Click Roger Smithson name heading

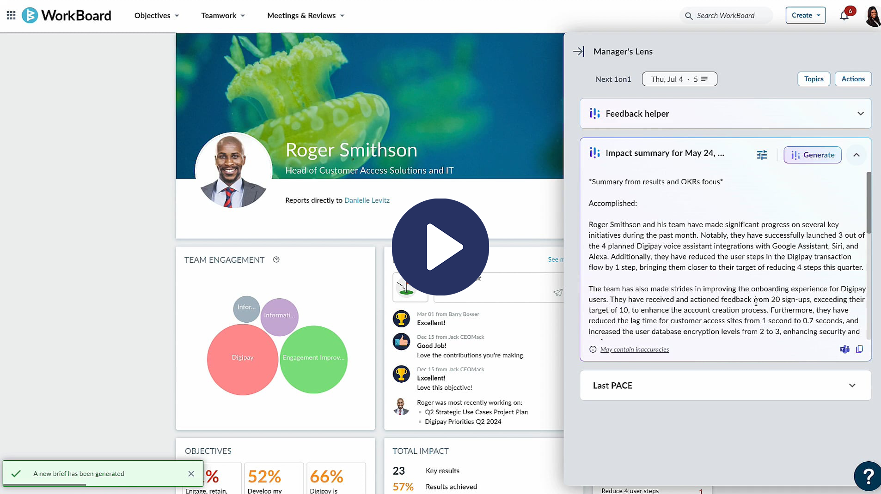[351, 150]
